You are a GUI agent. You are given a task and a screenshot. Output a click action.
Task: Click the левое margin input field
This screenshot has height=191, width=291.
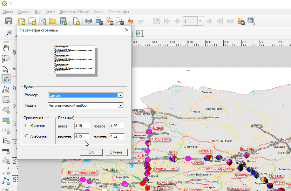(82, 126)
